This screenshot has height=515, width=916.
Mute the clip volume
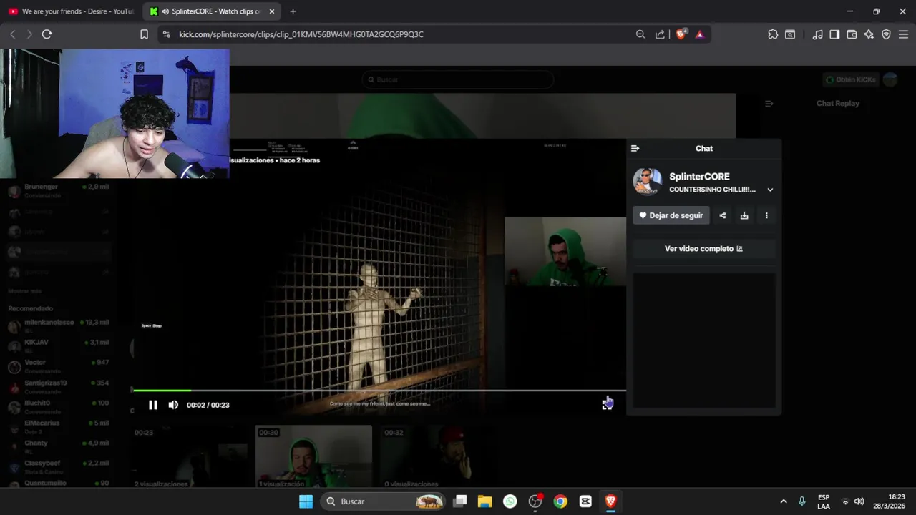click(173, 405)
